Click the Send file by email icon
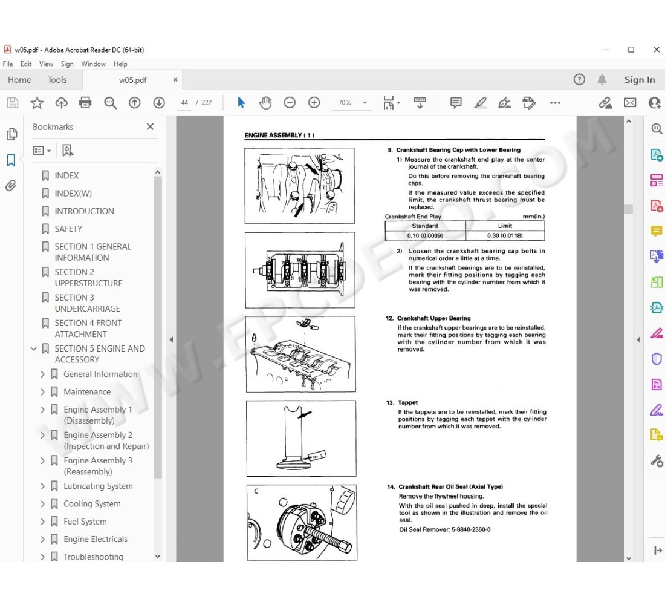 pyautogui.click(x=630, y=103)
